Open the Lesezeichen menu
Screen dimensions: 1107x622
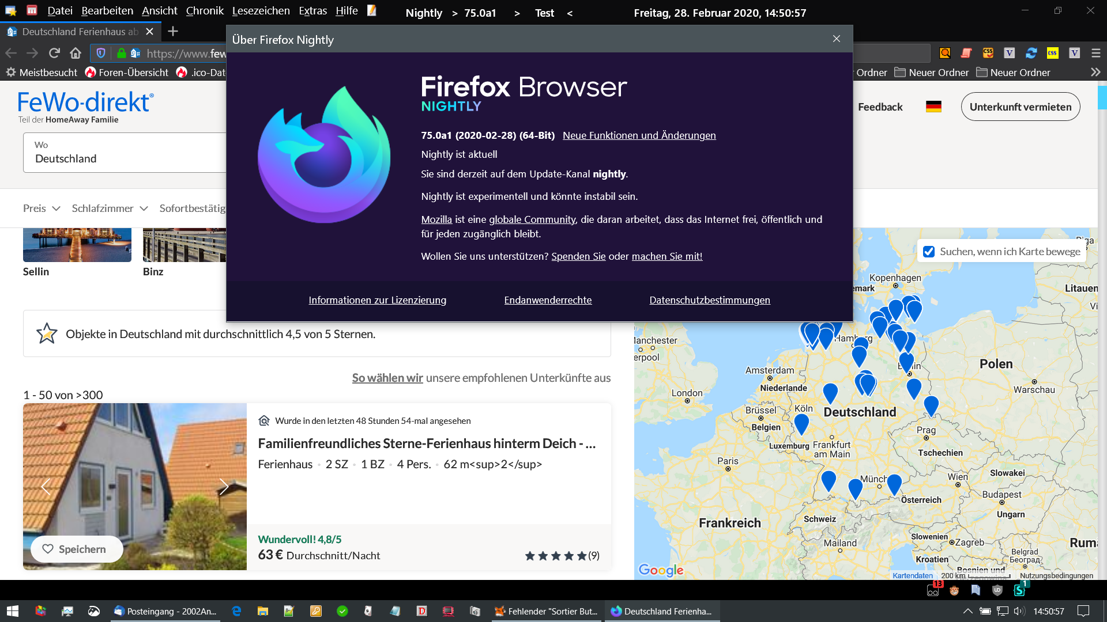tap(261, 11)
